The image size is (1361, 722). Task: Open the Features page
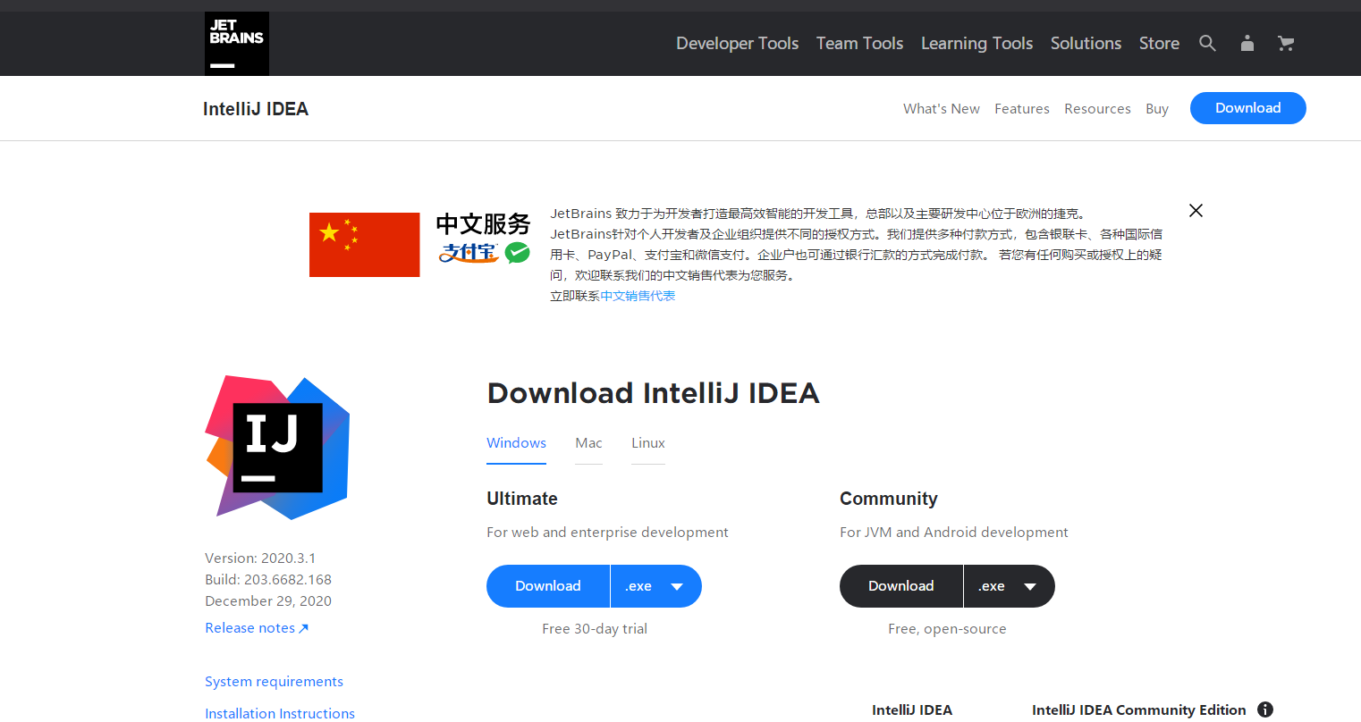pos(1022,108)
